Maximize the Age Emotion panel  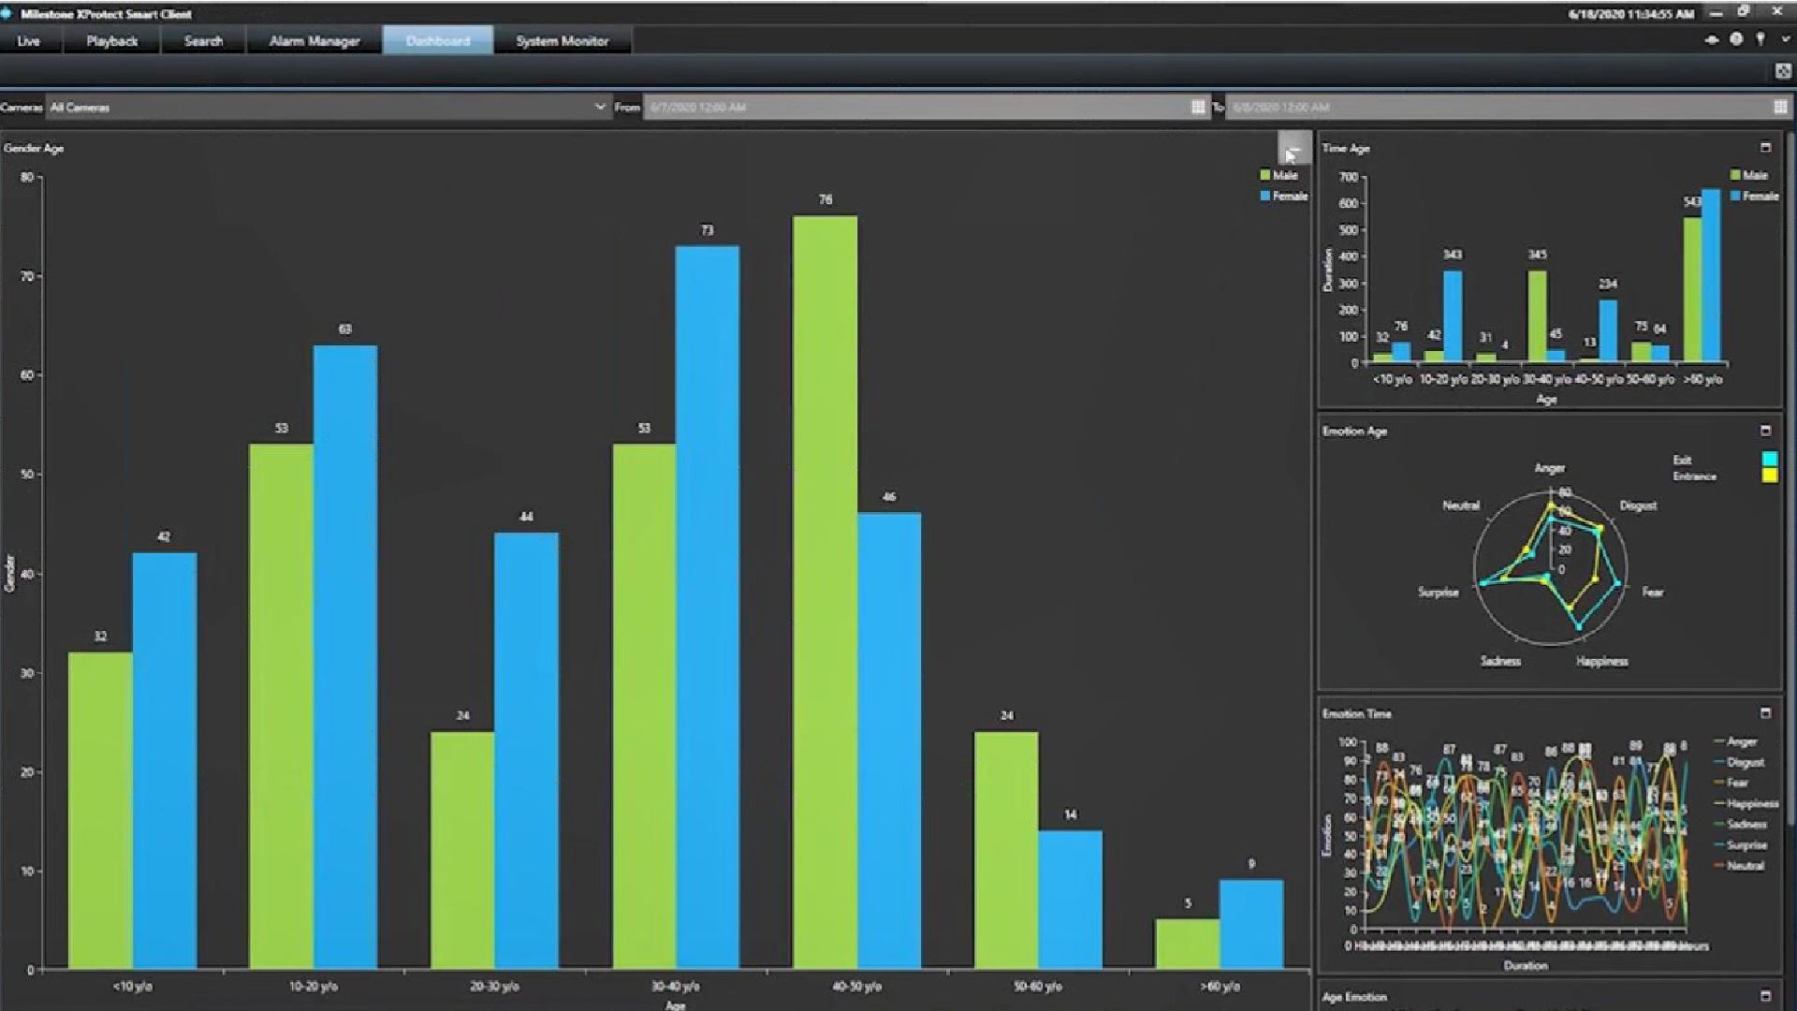[x=1765, y=996]
